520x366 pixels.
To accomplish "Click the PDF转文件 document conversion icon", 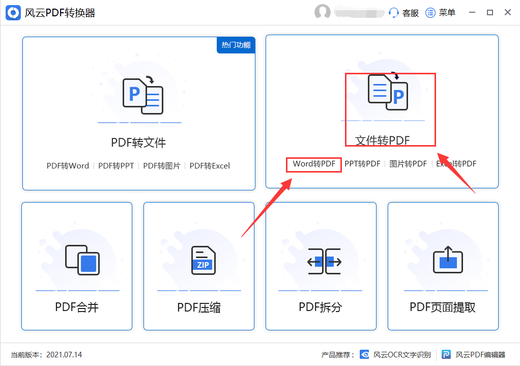I will 143,96.
